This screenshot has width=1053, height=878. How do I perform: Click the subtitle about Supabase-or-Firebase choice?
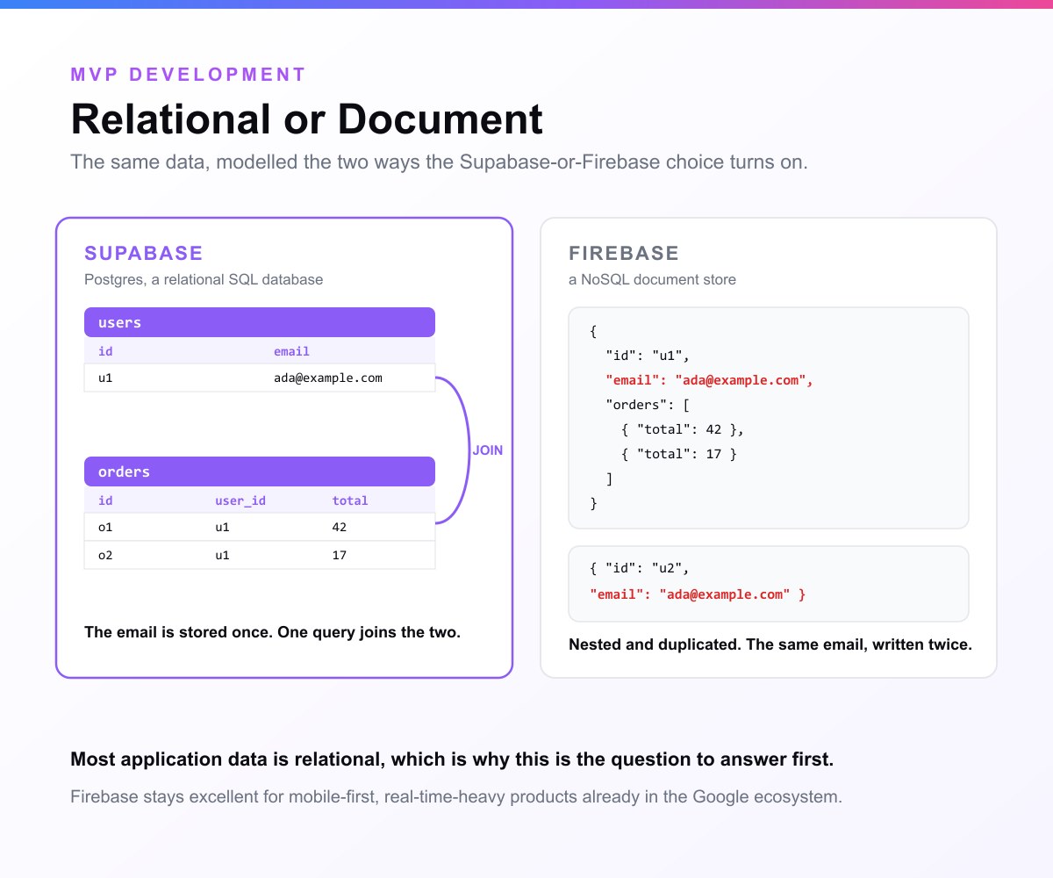tap(439, 162)
